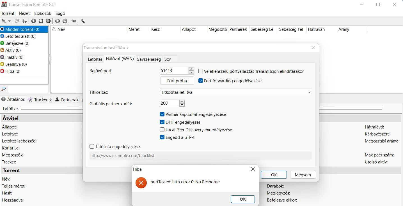Click the remove torrent X icon
Viewport: 403px width, 206px height.
click(48, 21)
